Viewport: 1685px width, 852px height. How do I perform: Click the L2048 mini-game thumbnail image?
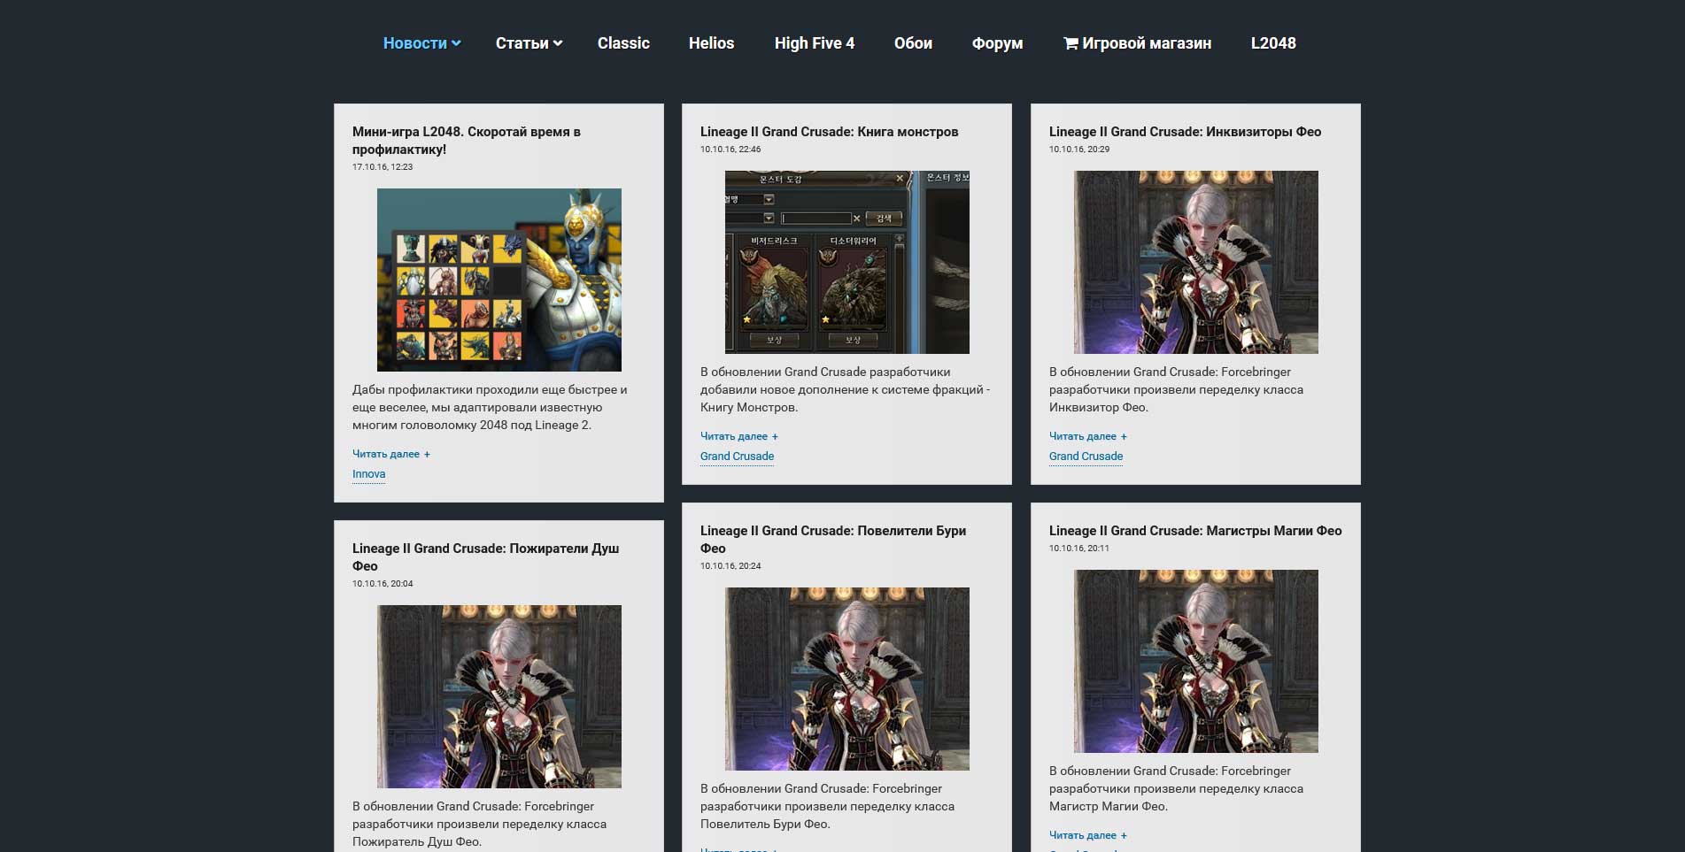coord(499,280)
